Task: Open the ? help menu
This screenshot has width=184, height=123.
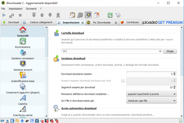Action: [x=41, y=9]
